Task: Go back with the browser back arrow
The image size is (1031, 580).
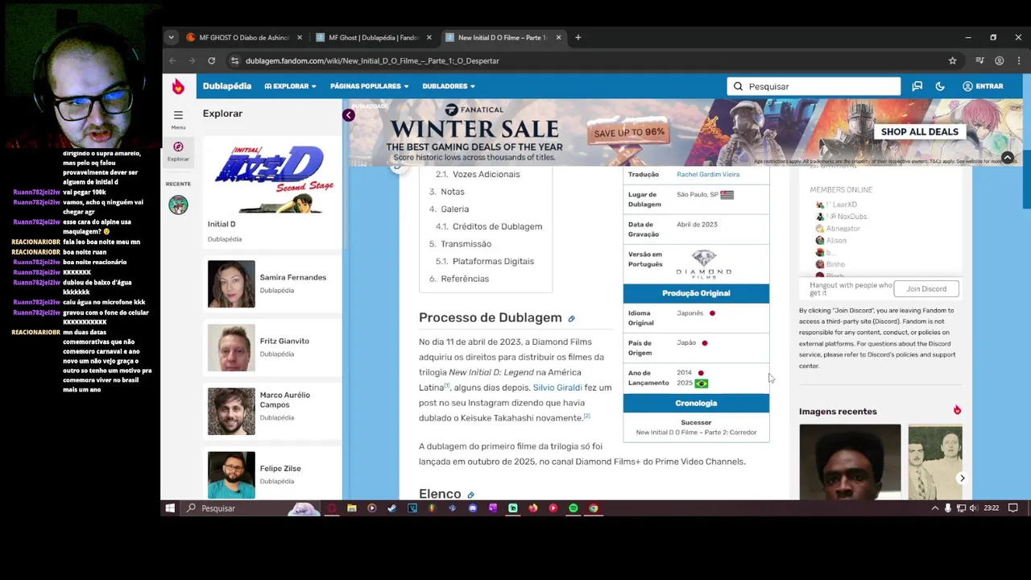Action: [x=172, y=60]
